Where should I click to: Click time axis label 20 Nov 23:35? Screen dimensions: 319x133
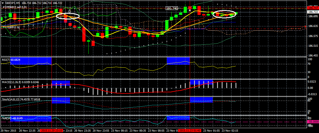(x=83, y=131)
